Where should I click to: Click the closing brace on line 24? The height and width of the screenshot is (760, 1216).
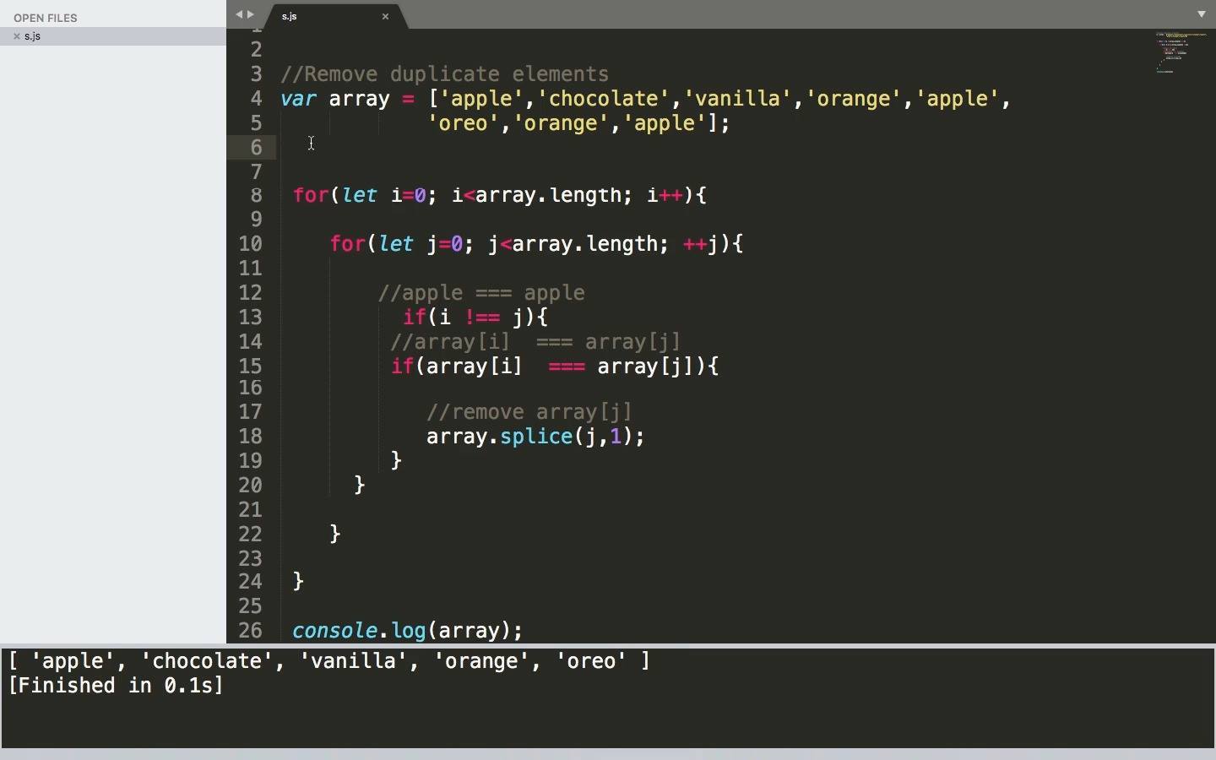click(298, 581)
